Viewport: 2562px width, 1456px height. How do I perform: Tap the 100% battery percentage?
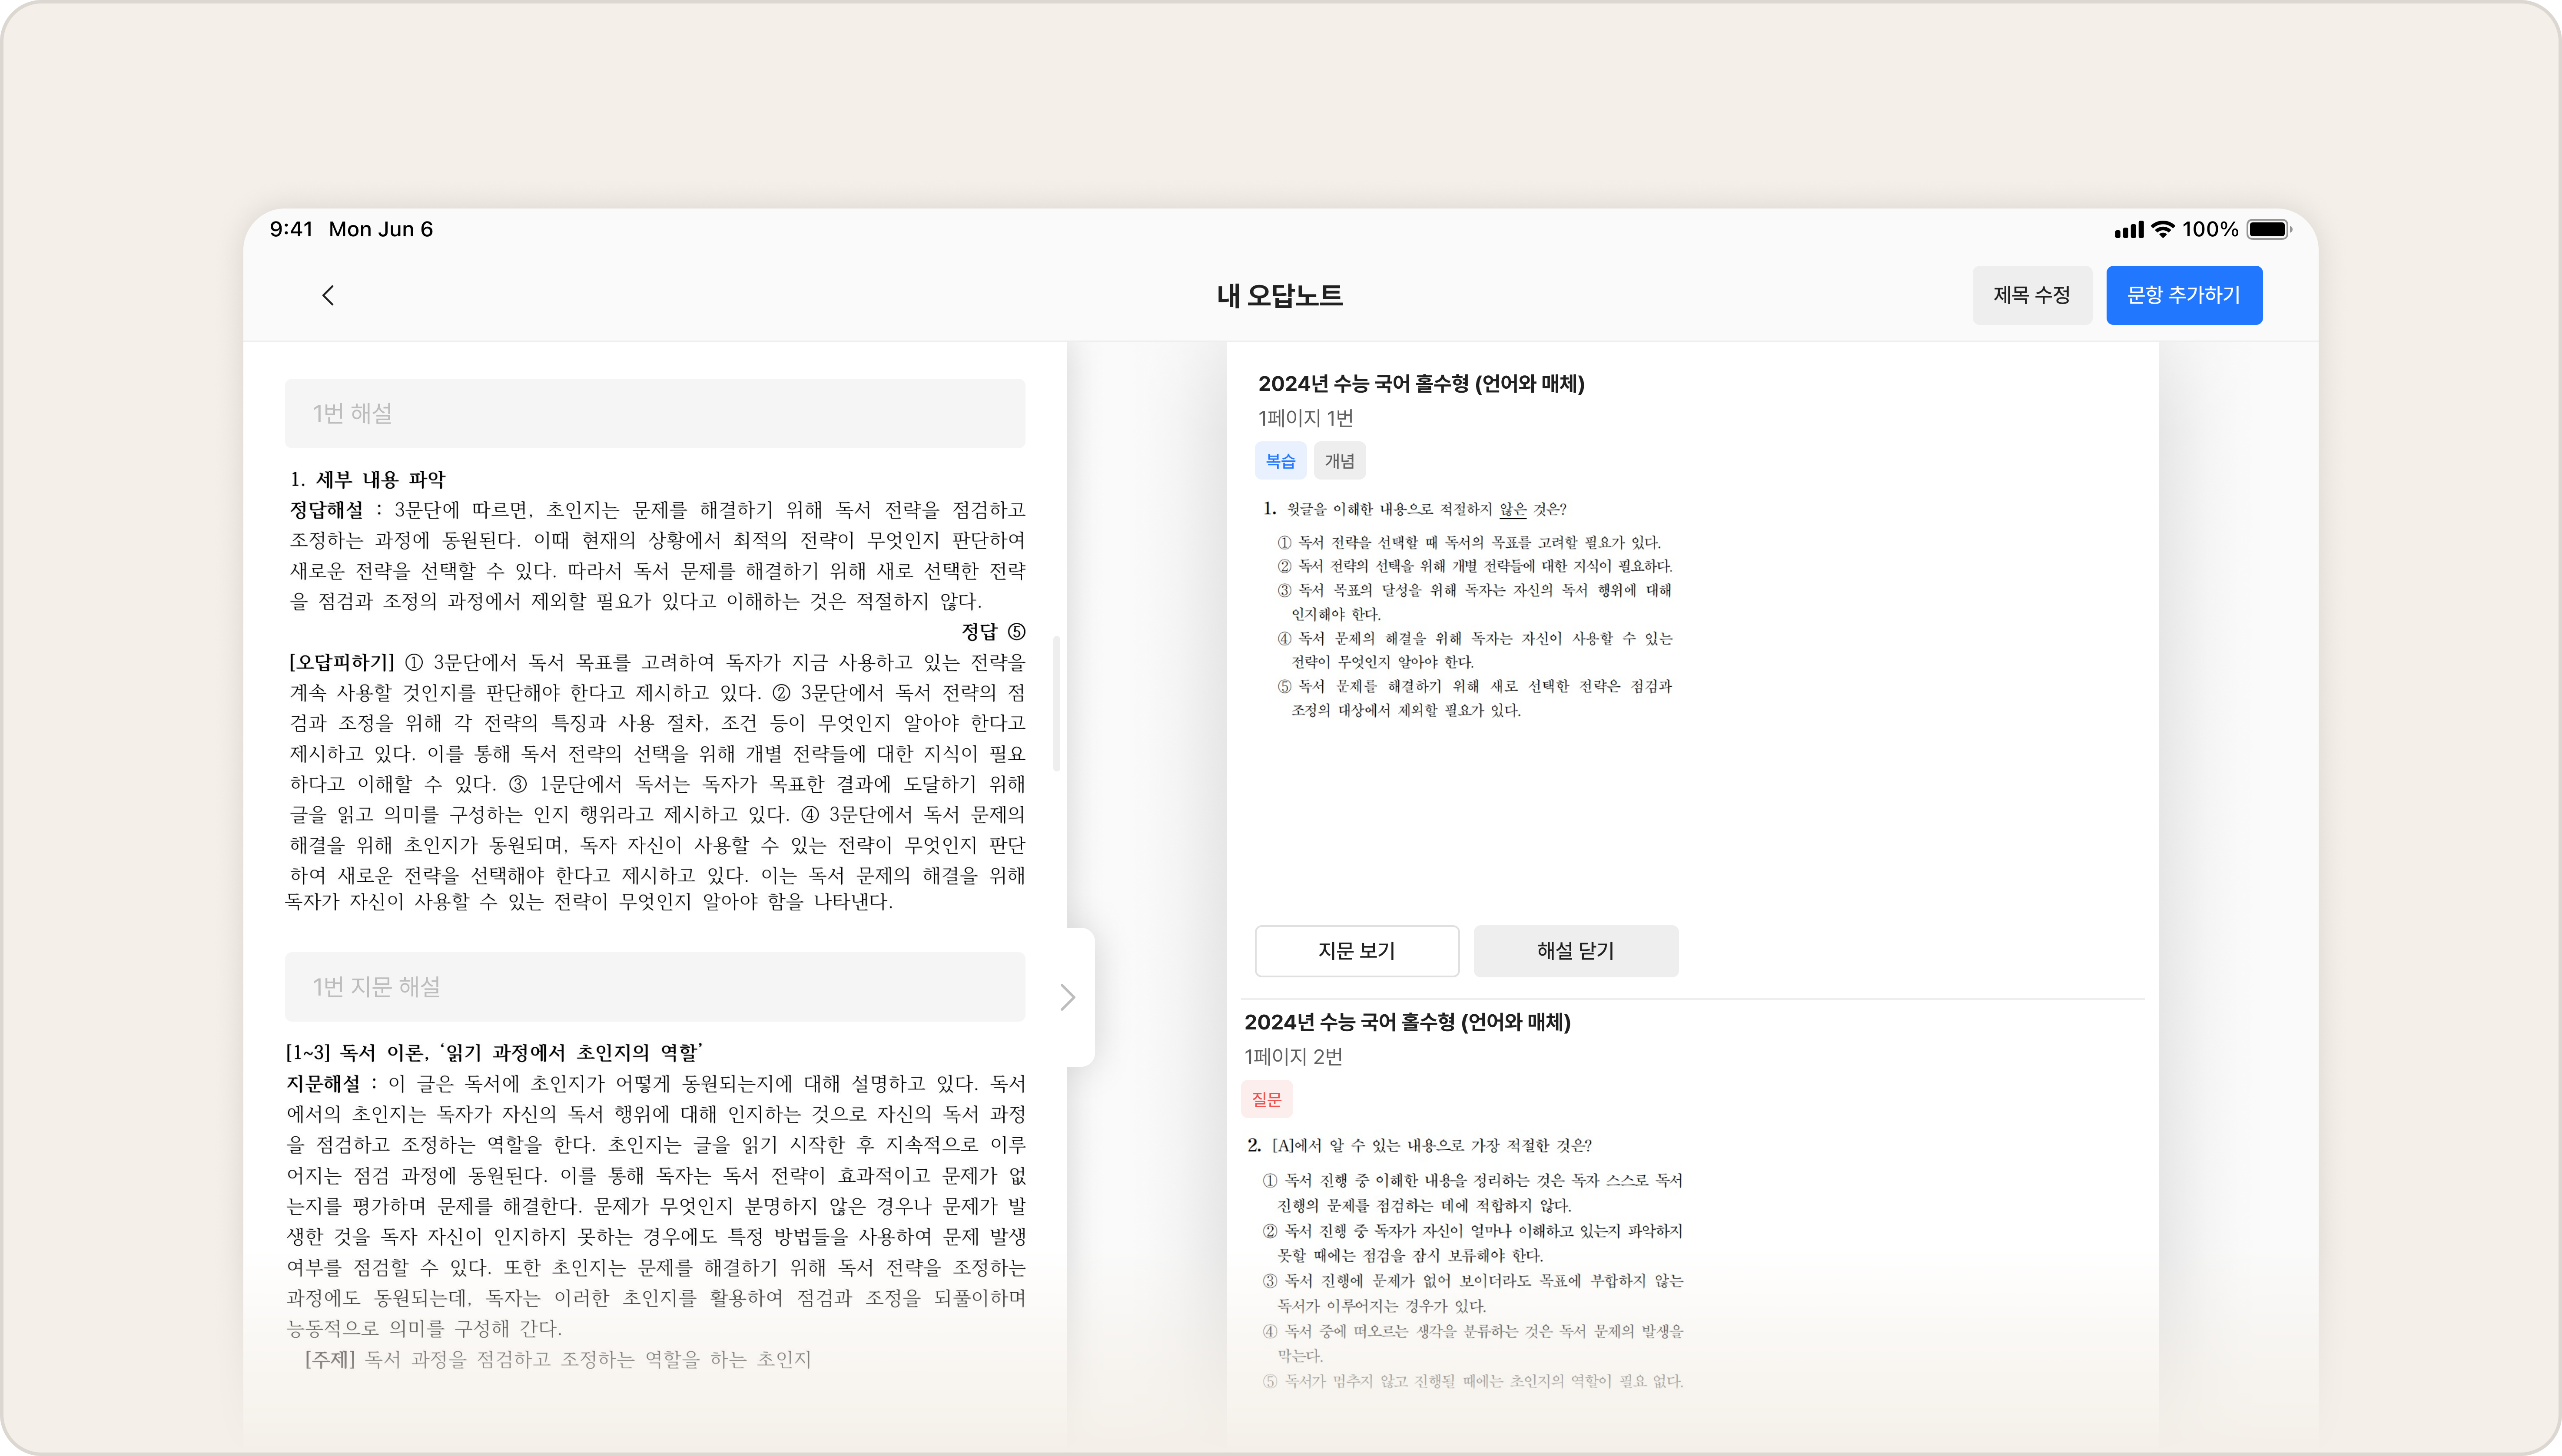click(x=2210, y=229)
